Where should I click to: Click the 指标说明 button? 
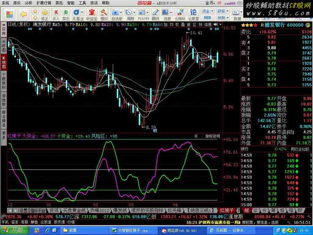point(213,136)
